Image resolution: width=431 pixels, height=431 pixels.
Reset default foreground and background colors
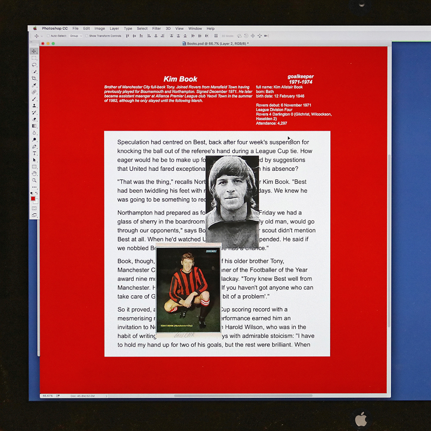[x=32, y=193]
